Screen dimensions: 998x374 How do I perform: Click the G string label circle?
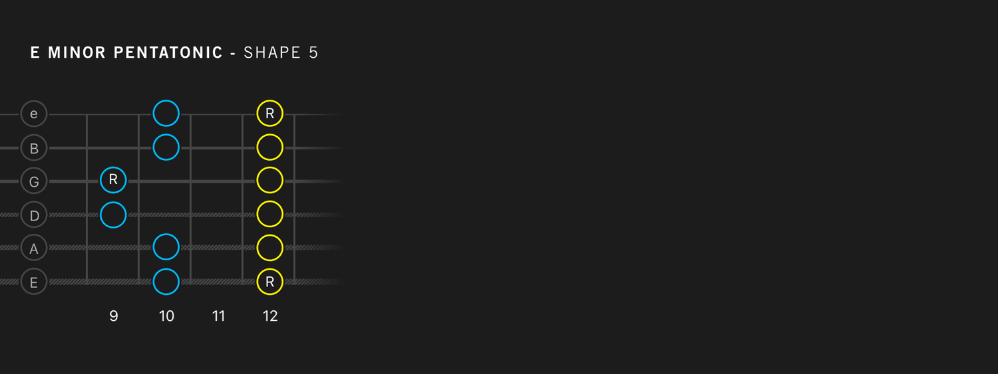(34, 181)
